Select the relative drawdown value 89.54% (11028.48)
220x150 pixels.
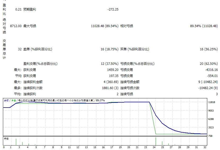coord(204,26)
